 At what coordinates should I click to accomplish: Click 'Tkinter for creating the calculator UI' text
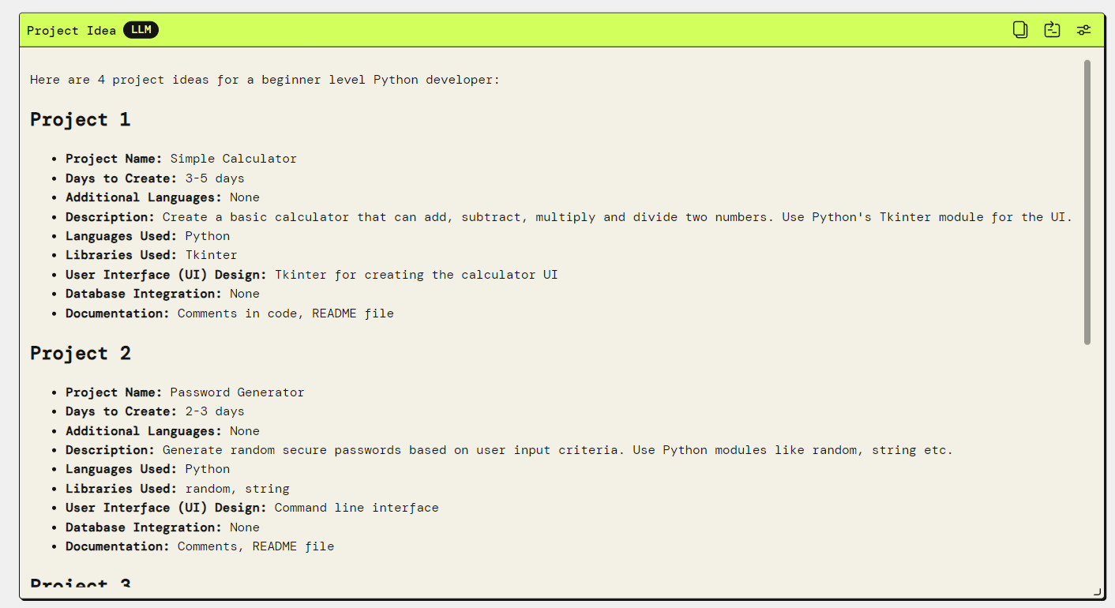tap(416, 275)
